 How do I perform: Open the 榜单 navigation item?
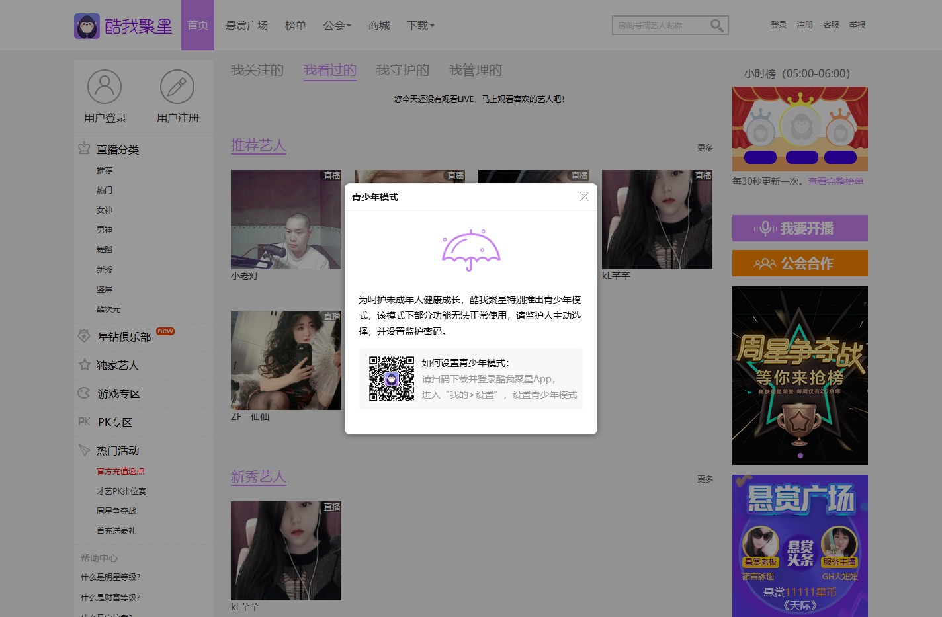click(x=296, y=25)
